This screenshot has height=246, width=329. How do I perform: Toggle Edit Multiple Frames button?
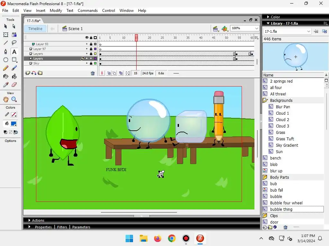click(121, 73)
